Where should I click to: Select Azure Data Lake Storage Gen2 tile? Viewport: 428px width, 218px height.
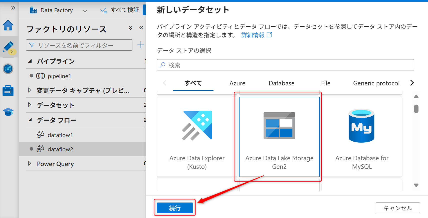click(x=279, y=137)
